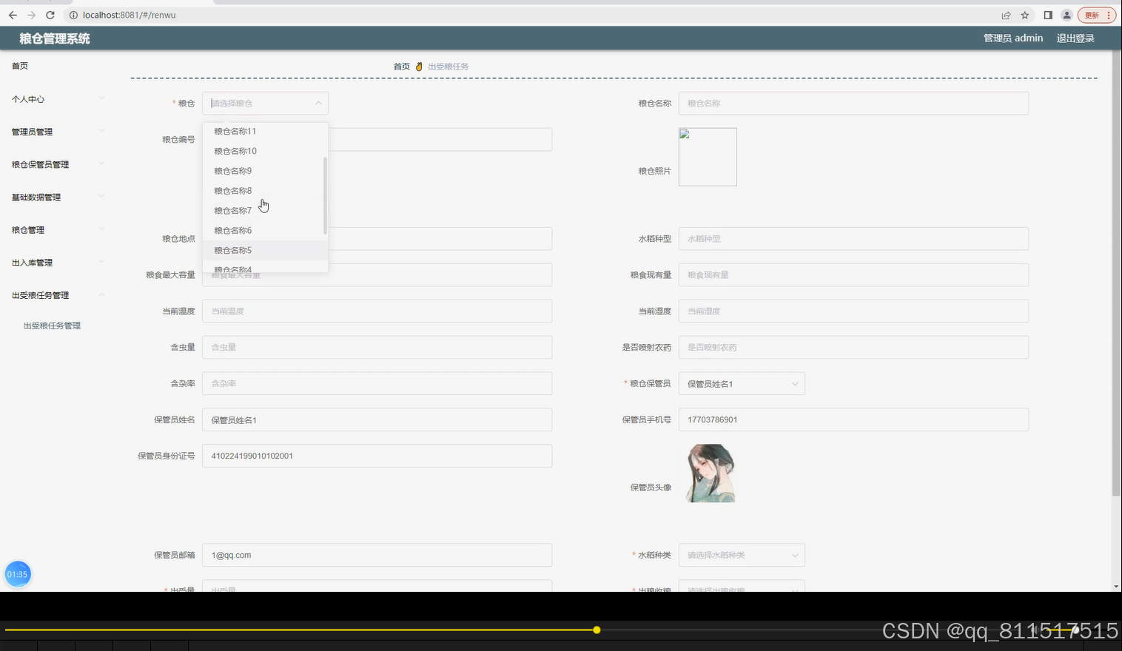Open the browser side panel

[1048, 15]
